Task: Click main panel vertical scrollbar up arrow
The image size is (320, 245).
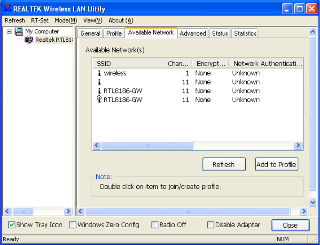Action: pyautogui.click(x=313, y=31)
